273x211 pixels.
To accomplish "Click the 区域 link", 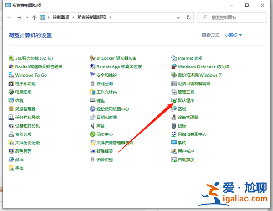I will pyautogui.click(x=182, y=109).
